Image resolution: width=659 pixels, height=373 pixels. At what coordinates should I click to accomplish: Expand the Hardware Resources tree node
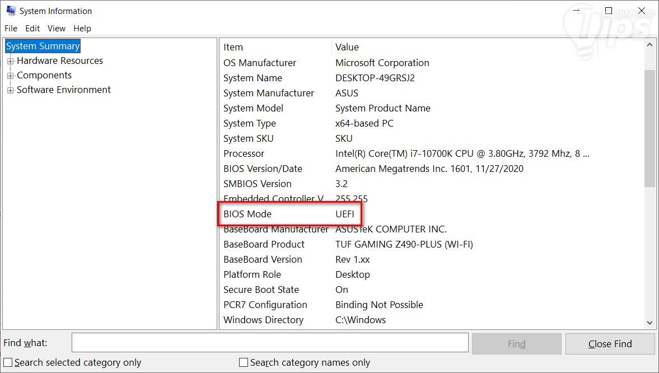(10, 61)
